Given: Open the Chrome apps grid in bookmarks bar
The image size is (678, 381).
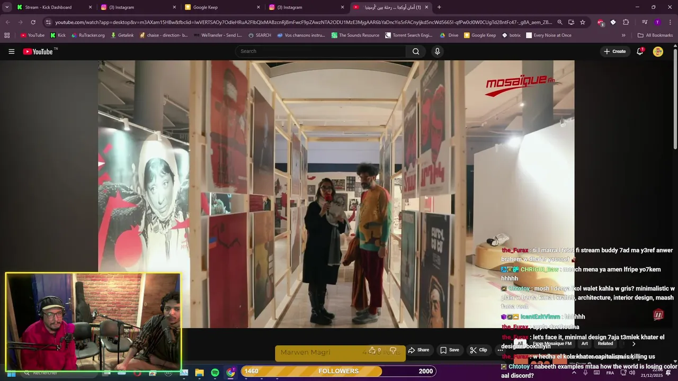Looking at the screenshot, I should [7, 35].
